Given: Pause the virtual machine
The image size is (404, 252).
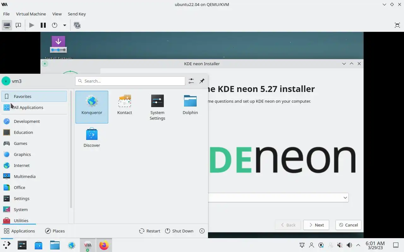Looking at the screenshot, I should (x=43, y=25).
